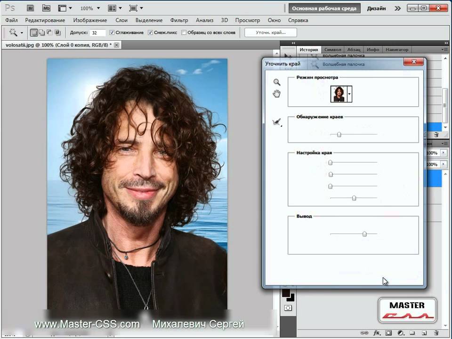Open the Screen Mode icon
This screenshot has height=339, width=452.
[133, 8]
